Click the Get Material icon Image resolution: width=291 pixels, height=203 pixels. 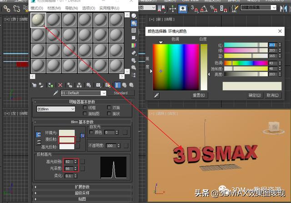pyautogui.click(x=34, y=85)
